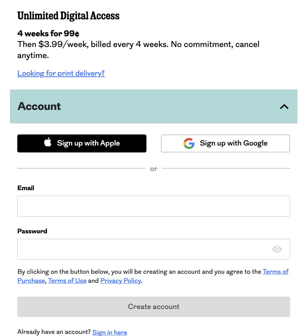
Task: Open the Privacy Policy link
Action: click(121, 281)
